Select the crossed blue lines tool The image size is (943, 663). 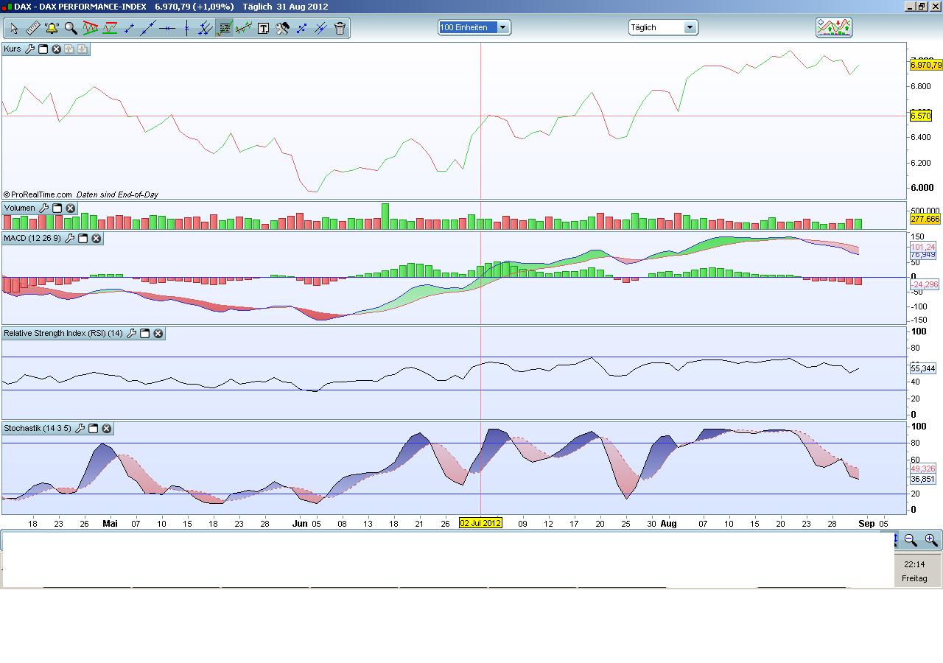click(320, 29)
